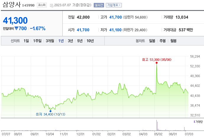Image resolution: width=204 pixels, height=140 pixels.
Task: Click the 최고 53,300 (05/08) label
Action: tap(157, 60)
